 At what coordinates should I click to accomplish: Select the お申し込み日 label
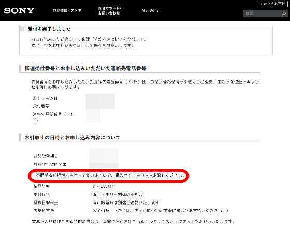tap(45, 98)
